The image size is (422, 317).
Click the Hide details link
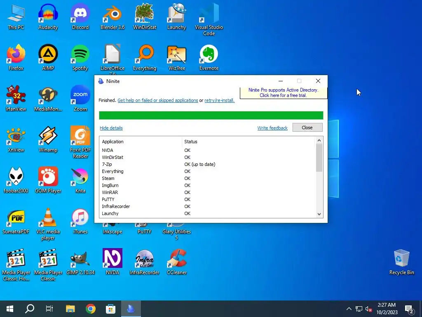pyautogui.click(x=111, y=128)
